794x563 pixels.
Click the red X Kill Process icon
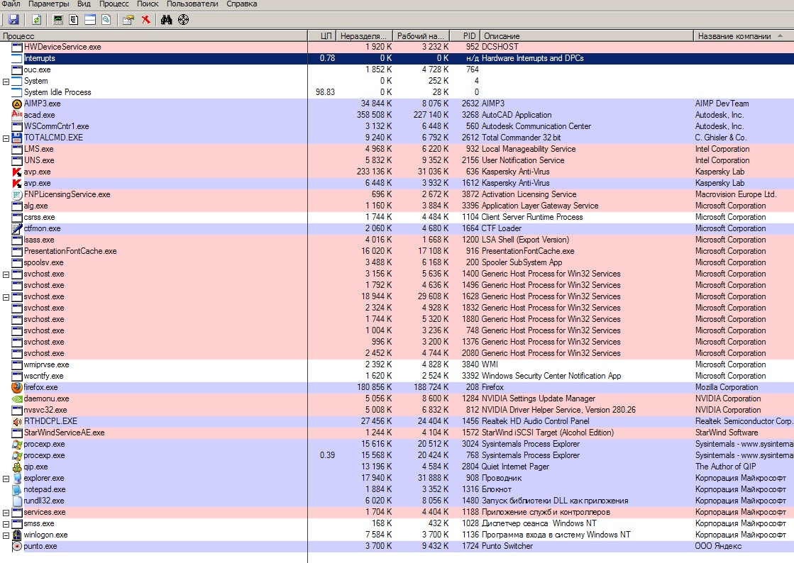(x=146, y=20)
